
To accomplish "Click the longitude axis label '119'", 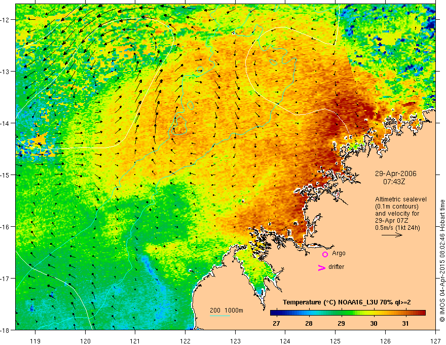I will coord(35,341).
